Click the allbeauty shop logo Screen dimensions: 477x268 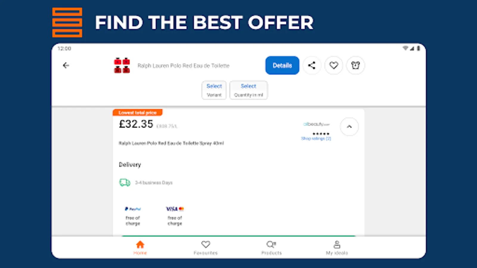(x=316, y=124)
